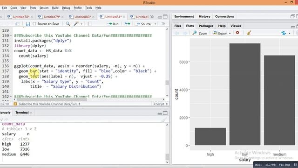Open the Source options dropdown arrow
Screen dimensions: 298x168
pyautogui.click(x=155, y=24)
